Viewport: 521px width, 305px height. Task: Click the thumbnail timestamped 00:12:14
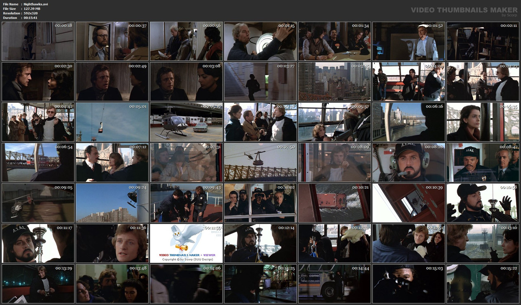[260, 243]
